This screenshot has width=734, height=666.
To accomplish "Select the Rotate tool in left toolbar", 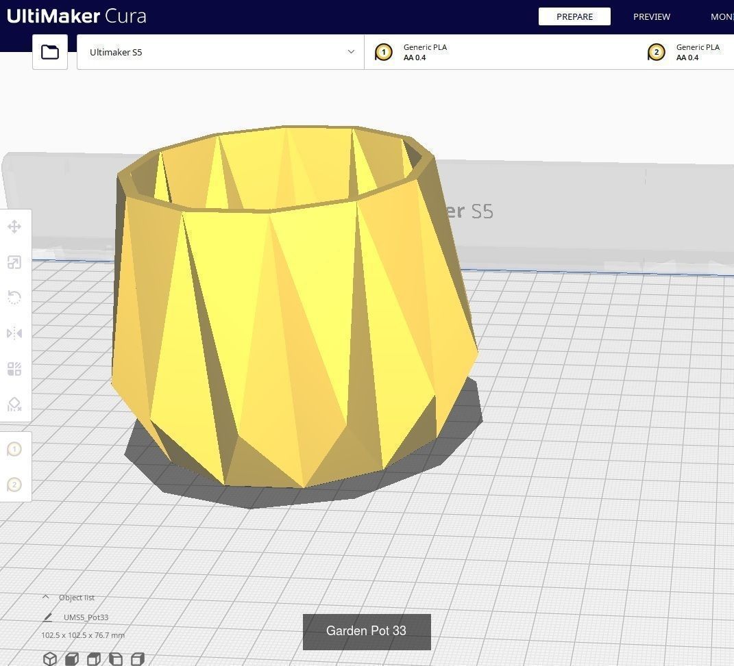I will pyautogui.click(x=14, y=298).
